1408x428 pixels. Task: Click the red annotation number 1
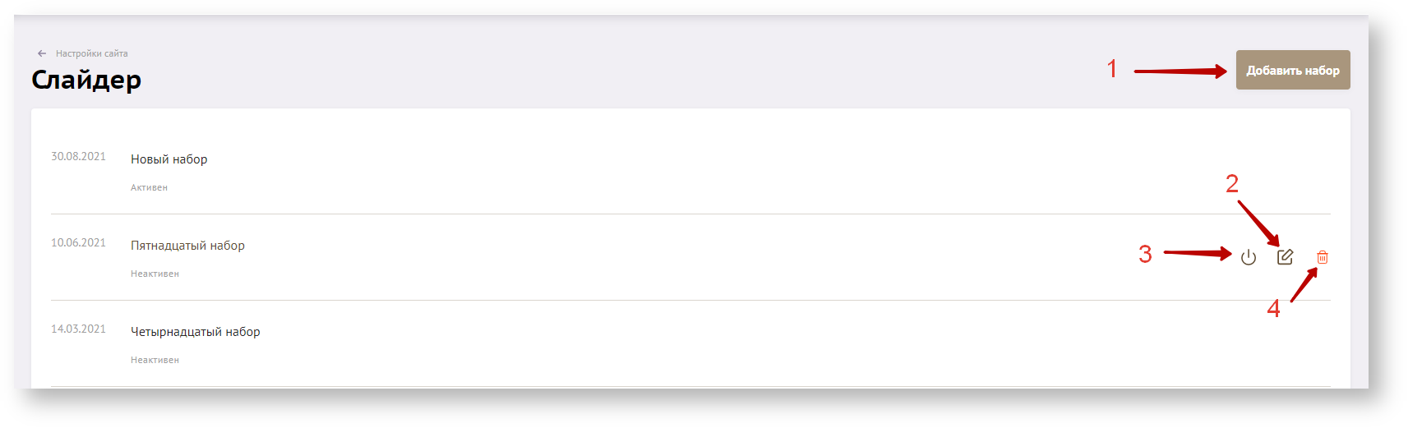click(x=1112, y=68)
